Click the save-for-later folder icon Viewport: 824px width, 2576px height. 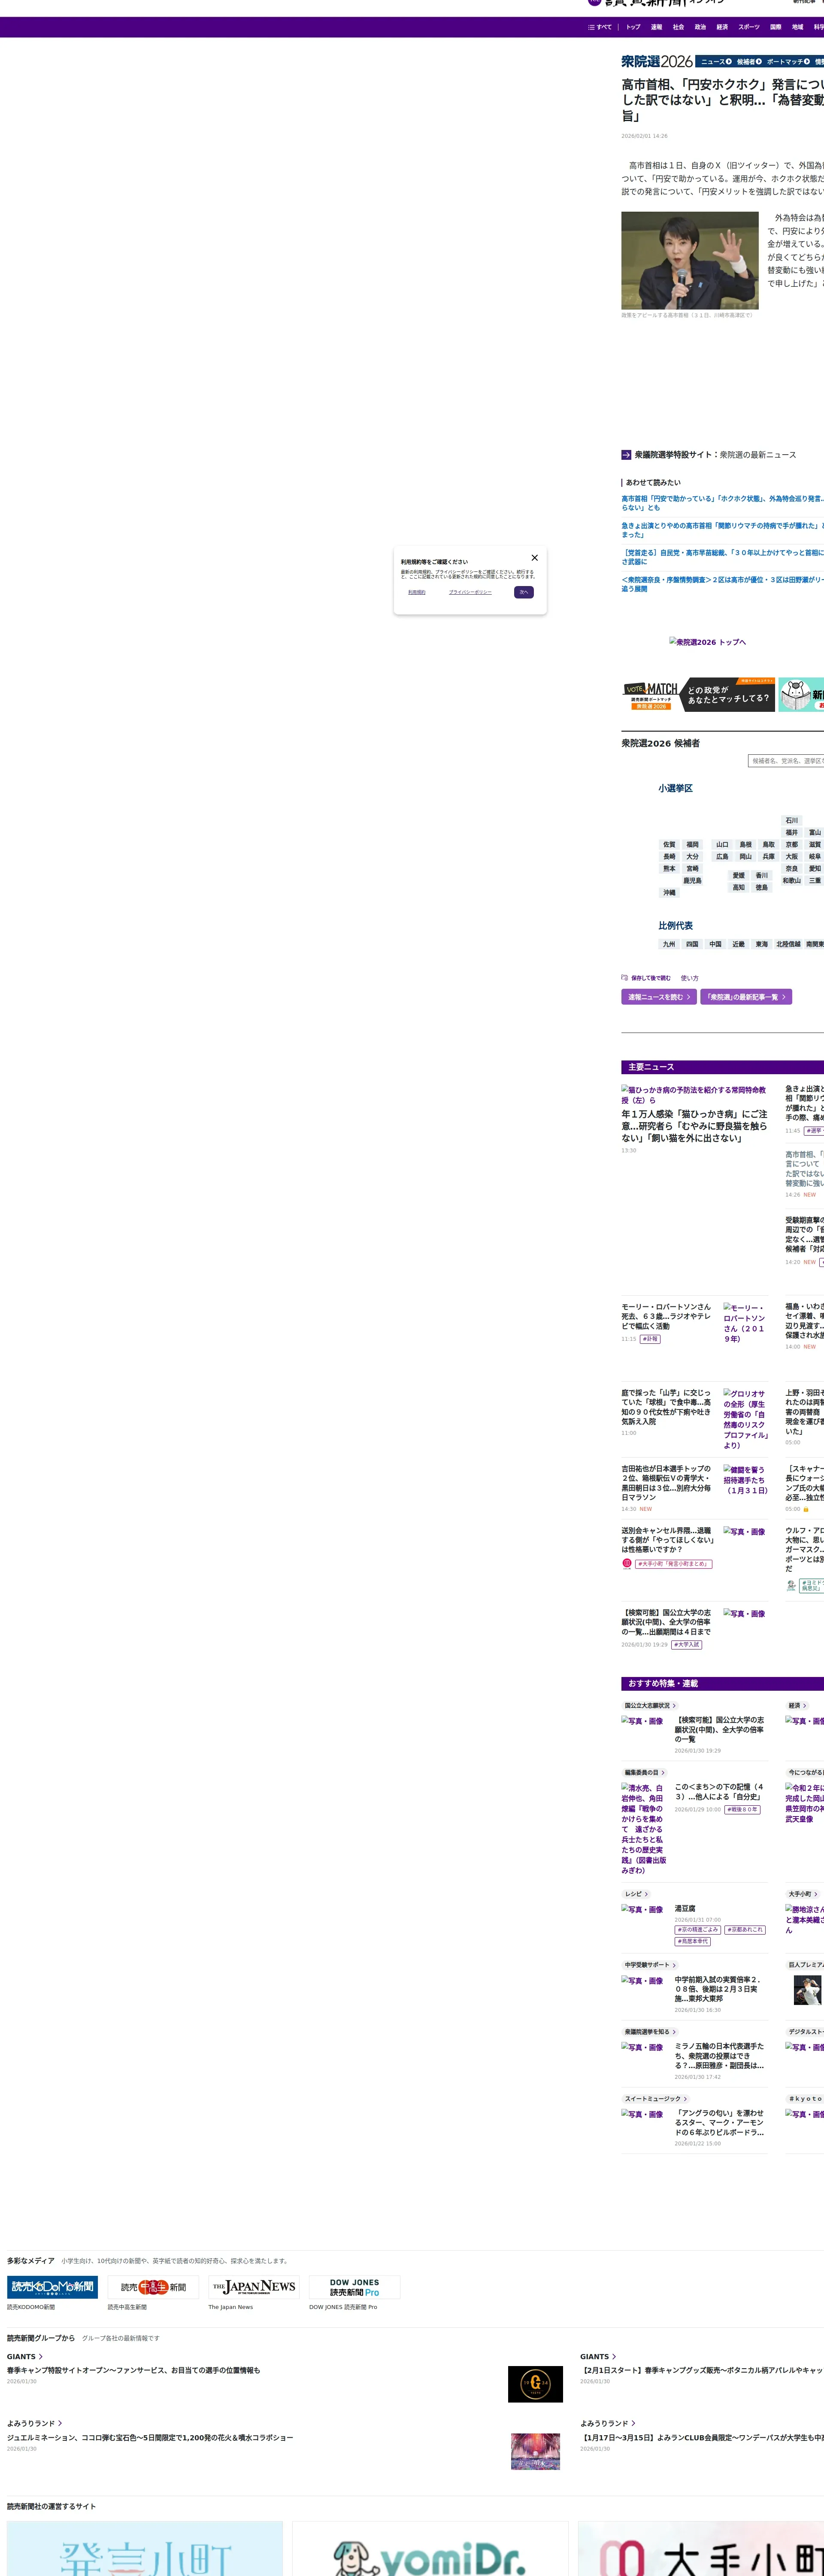pos(625,978)
